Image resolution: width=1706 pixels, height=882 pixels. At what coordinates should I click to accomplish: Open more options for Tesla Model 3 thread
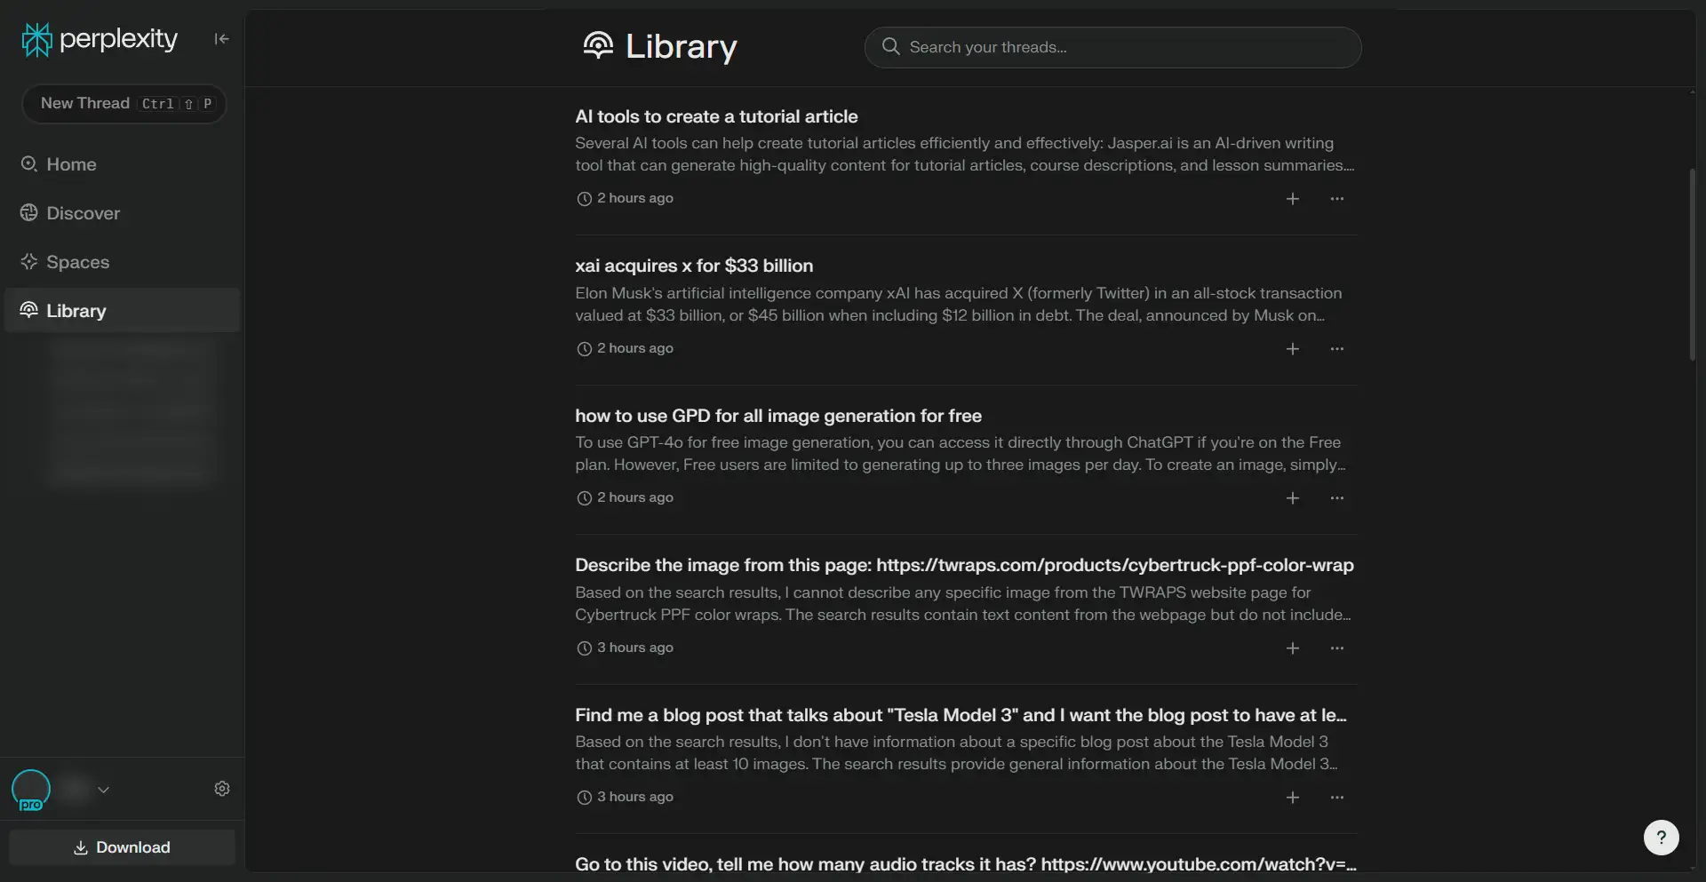[1337, 798]
